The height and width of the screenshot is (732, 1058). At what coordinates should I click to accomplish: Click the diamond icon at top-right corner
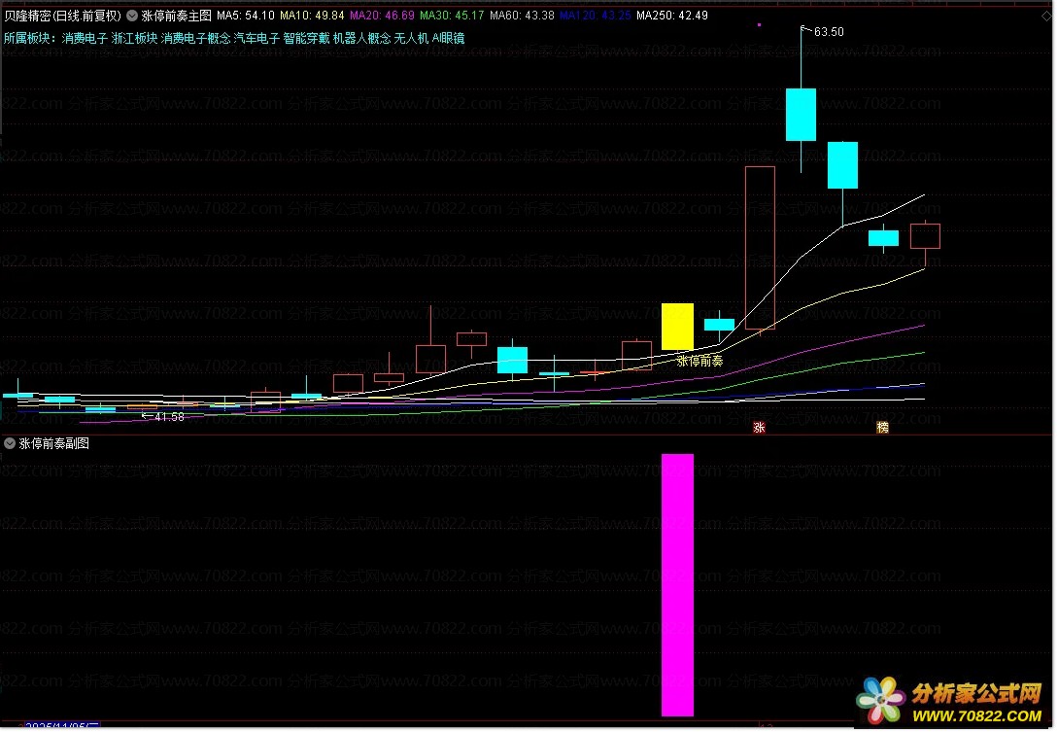(1046, 17)
